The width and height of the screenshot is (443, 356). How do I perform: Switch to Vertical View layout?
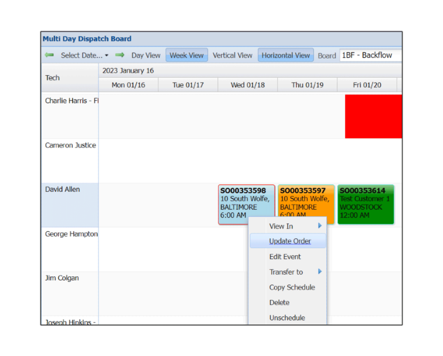232,55
